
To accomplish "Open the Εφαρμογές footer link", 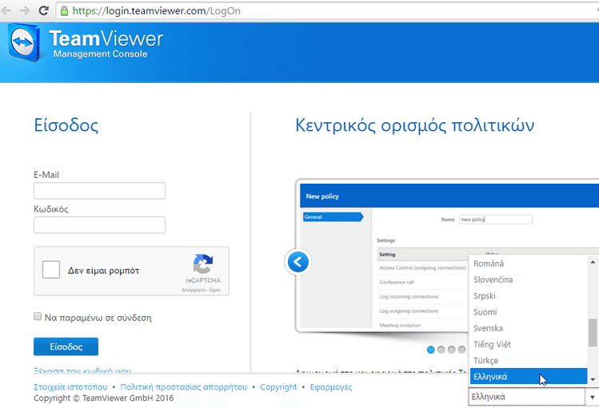I will point(331,387).
